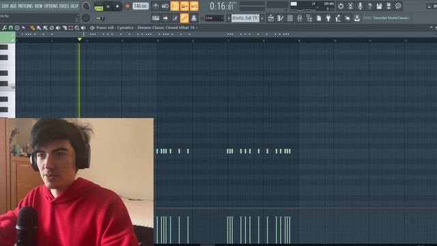Open the piano roll wrench menu

pos(5,27)
